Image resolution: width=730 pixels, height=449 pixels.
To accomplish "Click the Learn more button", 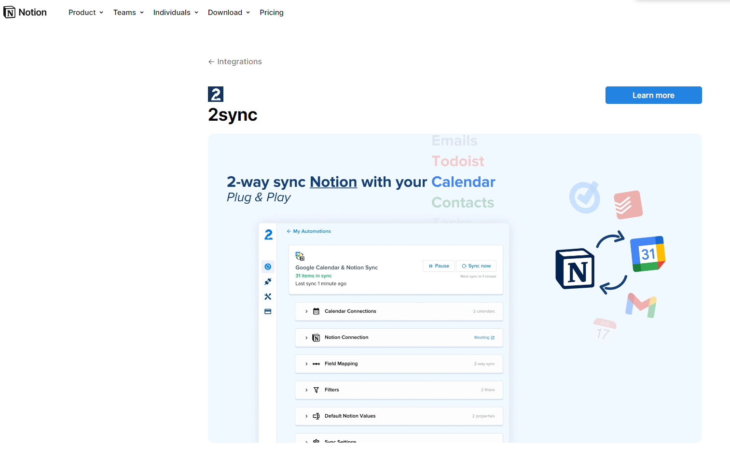I will point(653,95).
